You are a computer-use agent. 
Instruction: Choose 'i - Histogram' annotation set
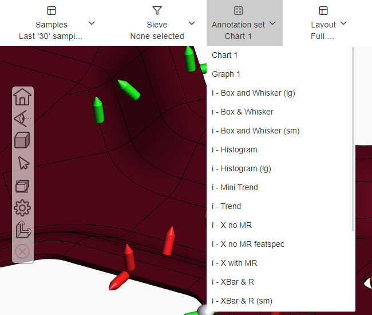point(234,149)
